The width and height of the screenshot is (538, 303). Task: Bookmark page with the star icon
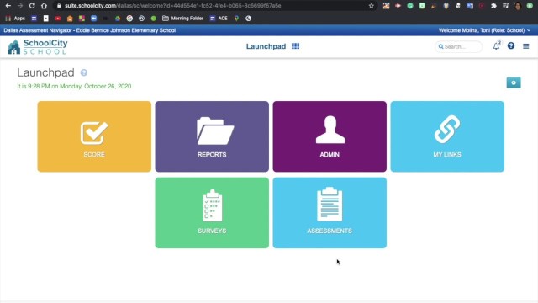(x=372, y=6)
